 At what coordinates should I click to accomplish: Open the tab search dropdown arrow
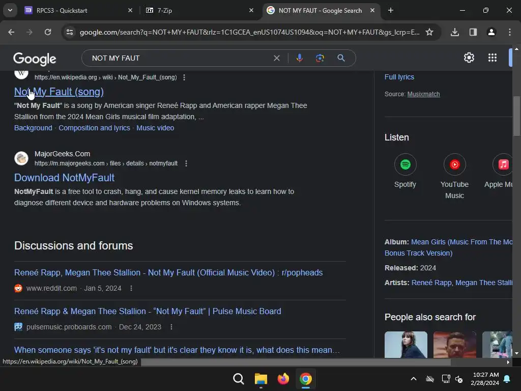click(10, 10)
